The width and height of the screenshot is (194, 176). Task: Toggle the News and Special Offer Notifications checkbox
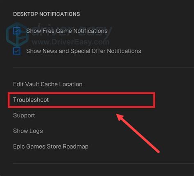point(17,51)
